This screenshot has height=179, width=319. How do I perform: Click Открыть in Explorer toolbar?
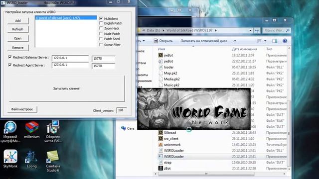coord(163,41)
